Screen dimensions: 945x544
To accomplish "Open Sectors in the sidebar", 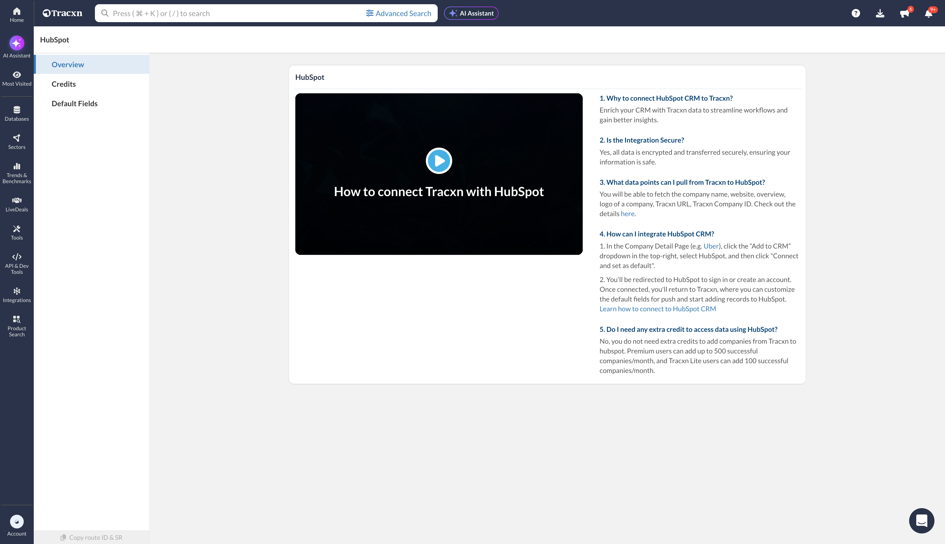I will click(x=17, y=142).
